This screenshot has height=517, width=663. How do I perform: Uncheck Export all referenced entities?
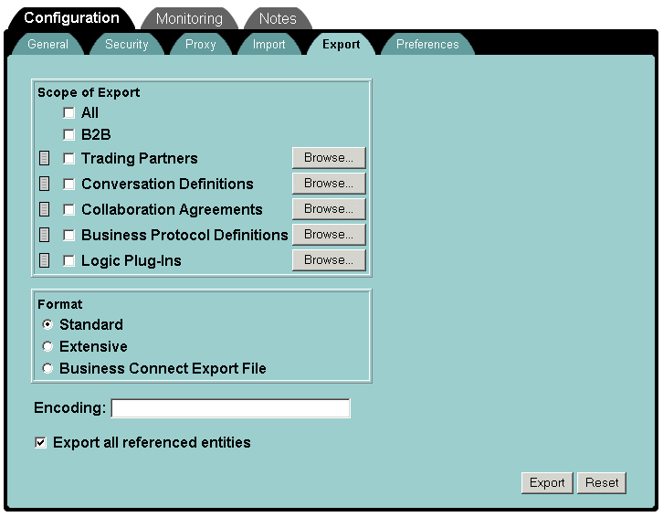coord(40,442)
